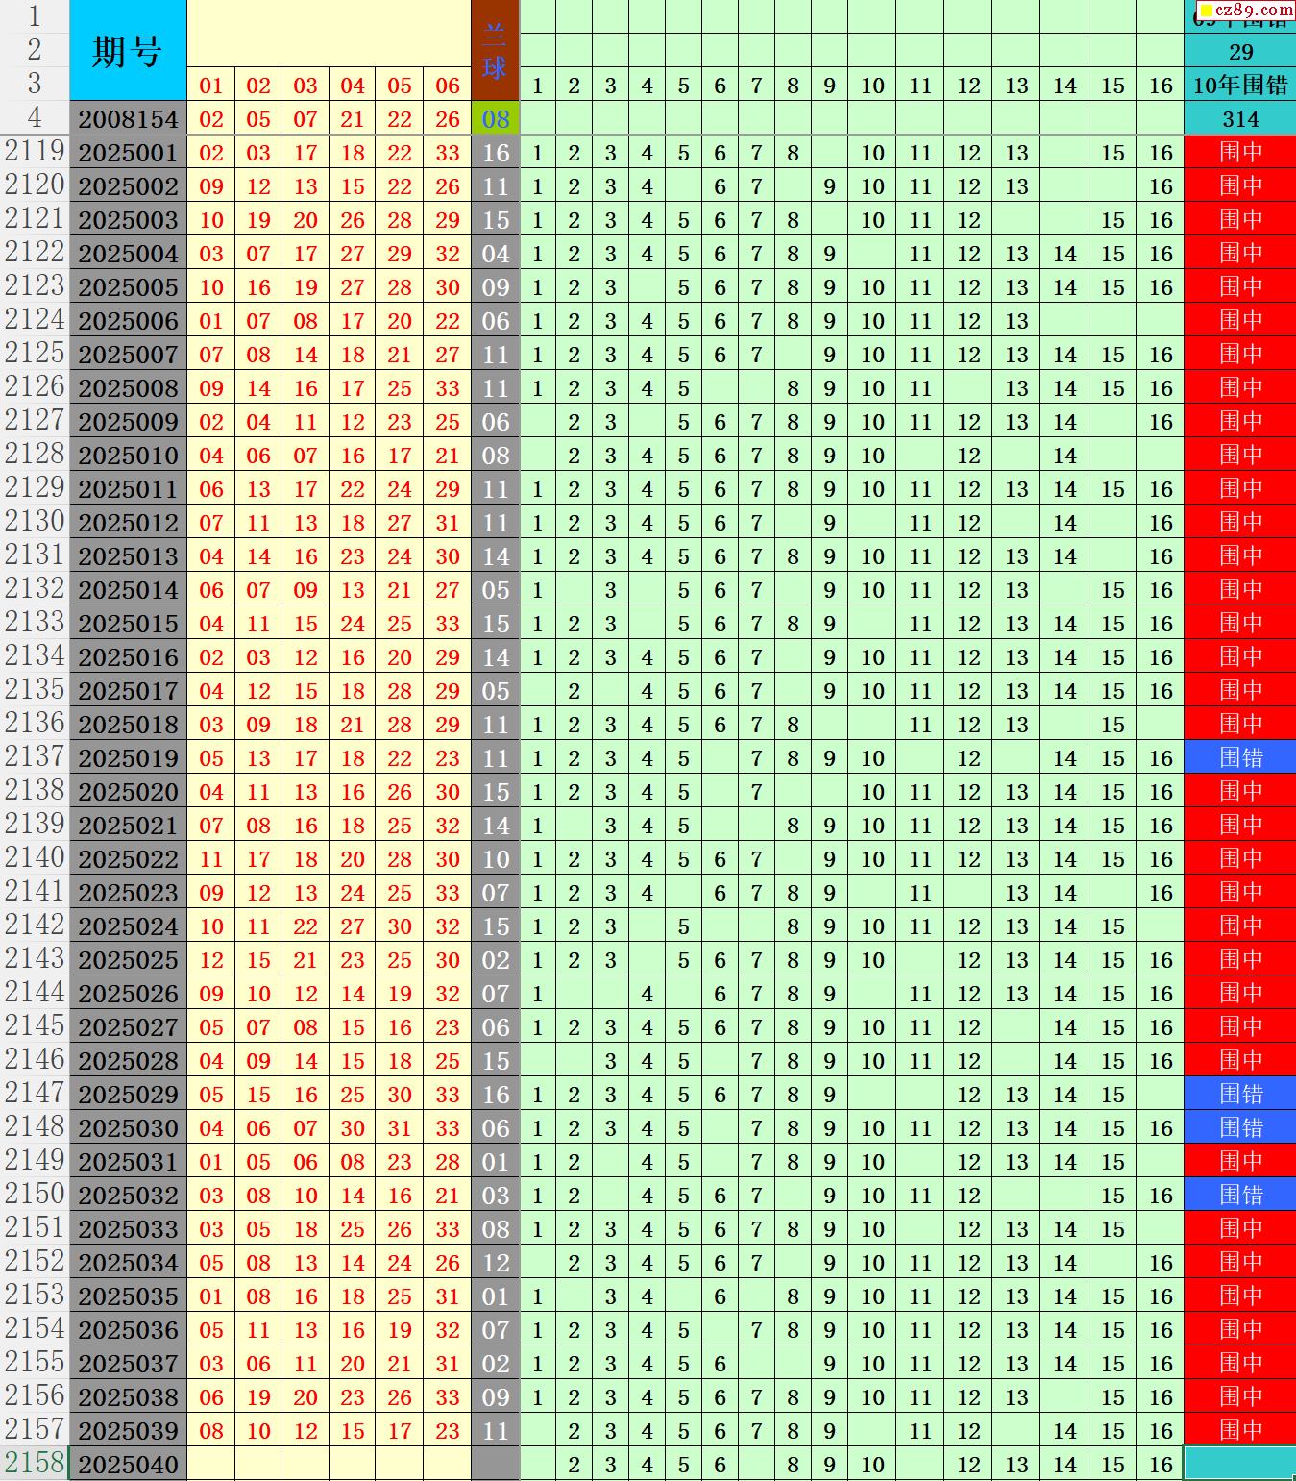Viewport: 1296px width, 1481px height.
Task: Select the empty gray blue ball cell in row 2025040
Action: [495, 1465]
